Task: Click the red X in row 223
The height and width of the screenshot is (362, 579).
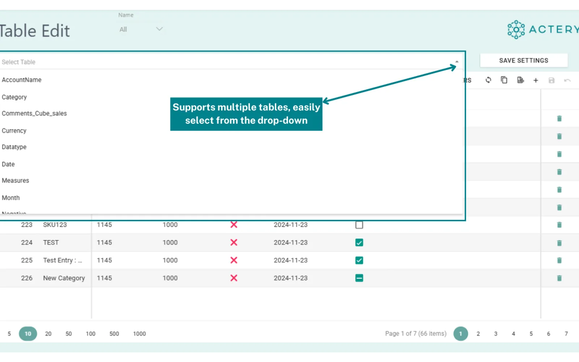Action: click(x=234, y=225)
